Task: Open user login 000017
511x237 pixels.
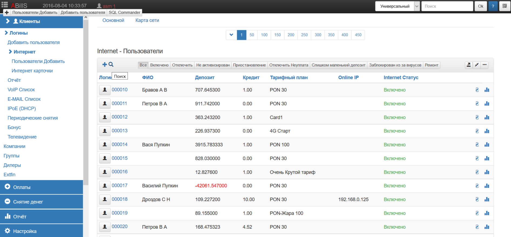Action: [x=120, y=185]
